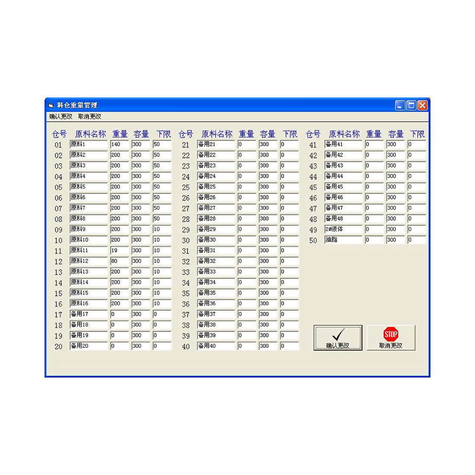Select name field 备用37
Viewport: 475px width, 475px height.
(x=216, y=314)
